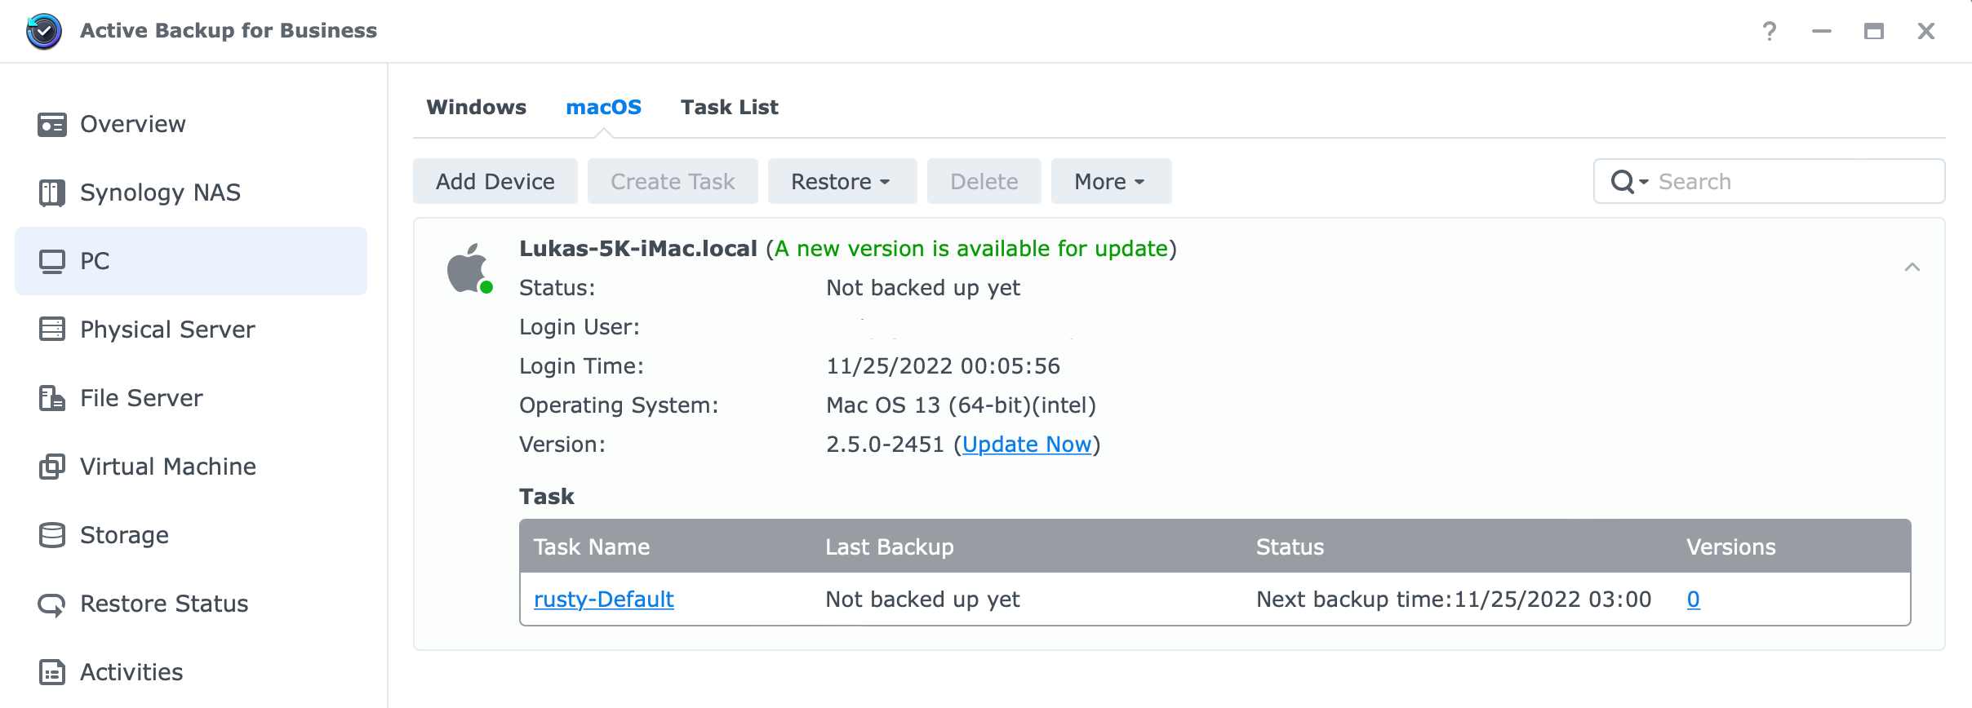The width and height of the screenshot is (1972, 708).
Task: Select the macOS tab
Action: tap(604, 107)
